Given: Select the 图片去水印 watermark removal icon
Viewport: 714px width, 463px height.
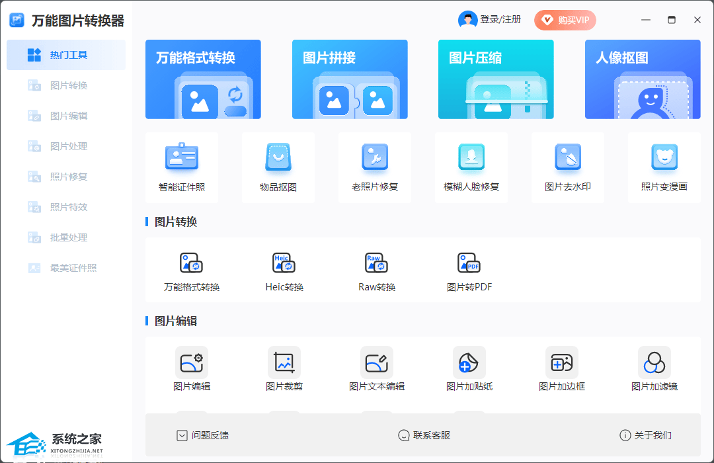Looking at the screenshot, I should pyautogui.click(x=568, y=159).
